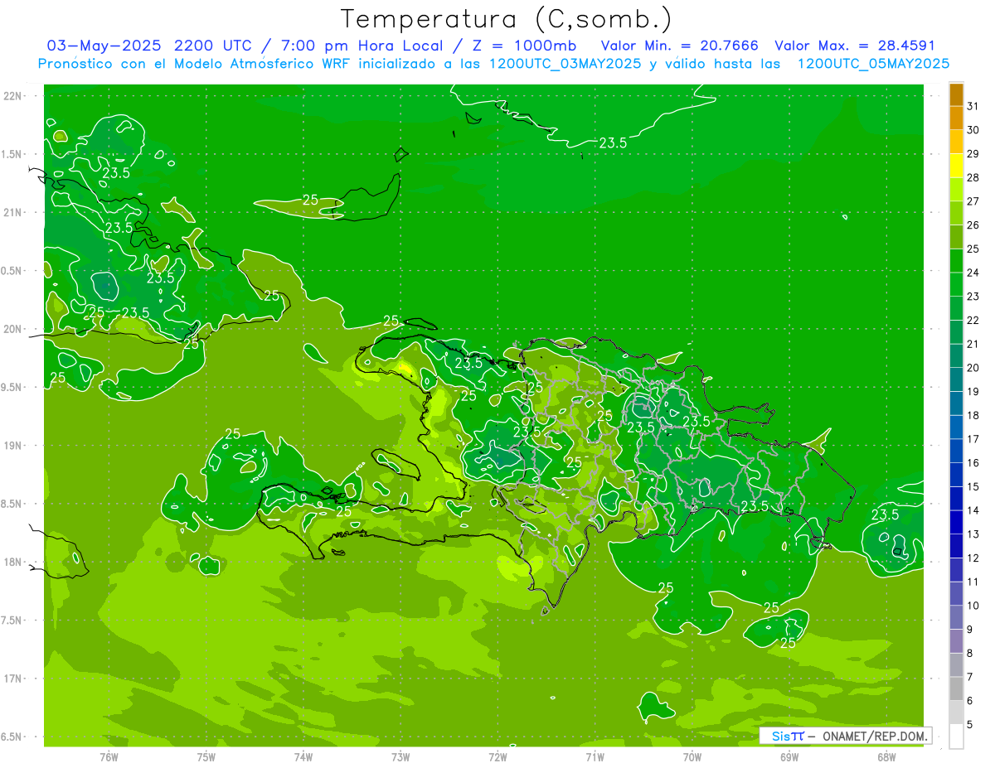Click the '21N' latitude axis label
Viewport: 995px width, 768px height.
click(x=12, y=212)
